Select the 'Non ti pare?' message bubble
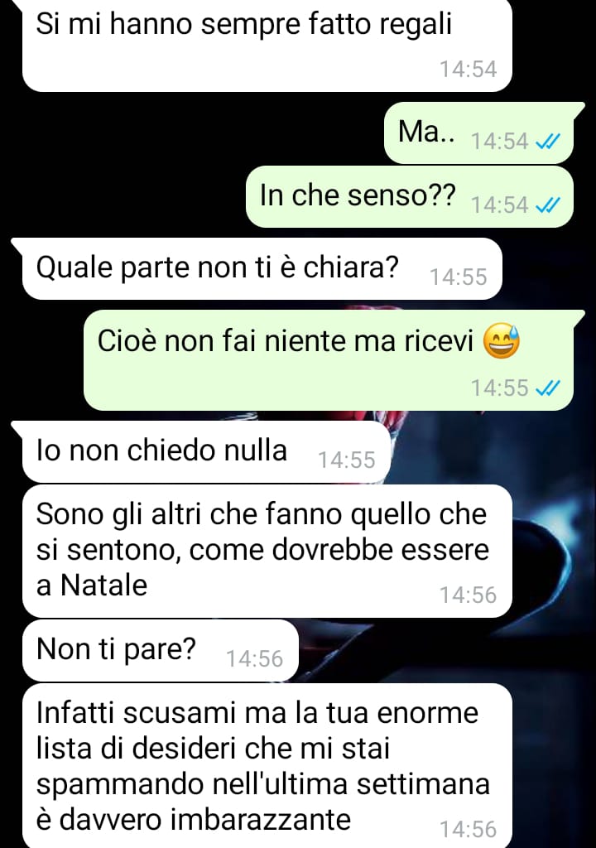The image size is (596, 848). 160,651
